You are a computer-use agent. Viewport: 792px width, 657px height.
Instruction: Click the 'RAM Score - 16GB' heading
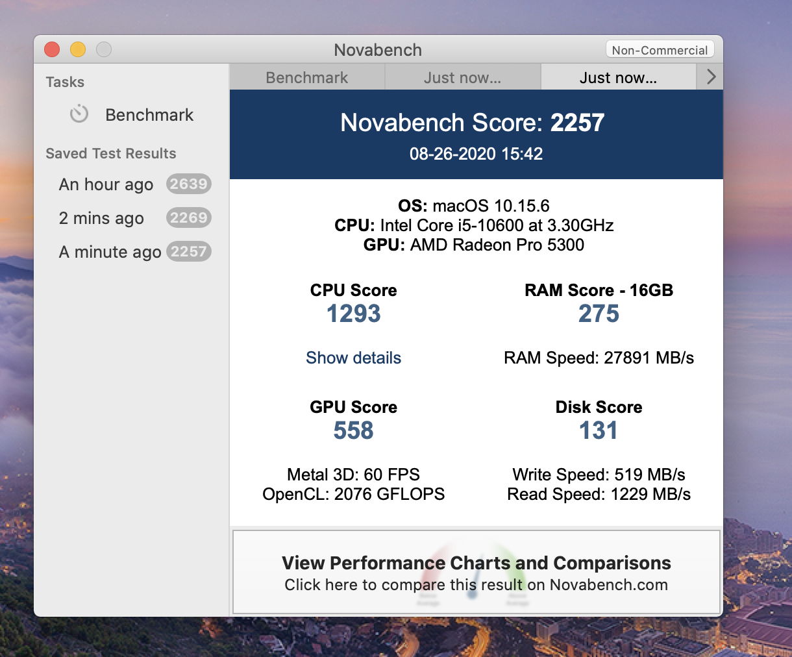tap(599, 290)
